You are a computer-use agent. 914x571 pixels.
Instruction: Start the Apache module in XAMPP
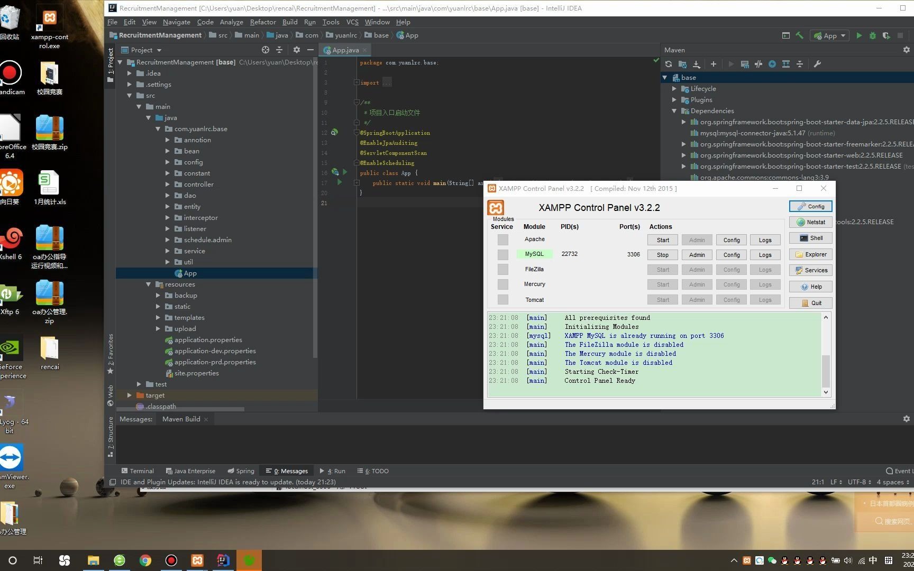[663, 240]
